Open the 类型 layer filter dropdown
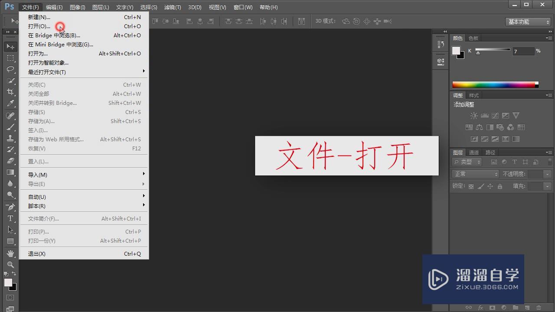 467,162
